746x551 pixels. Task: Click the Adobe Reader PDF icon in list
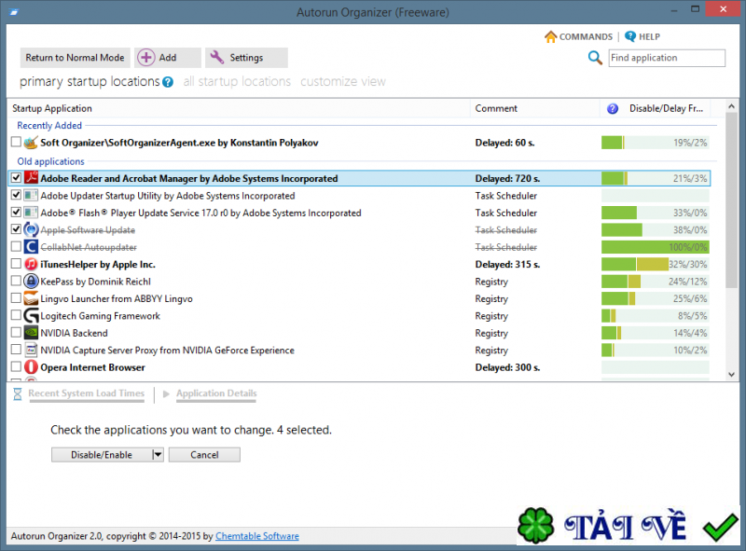31,178
